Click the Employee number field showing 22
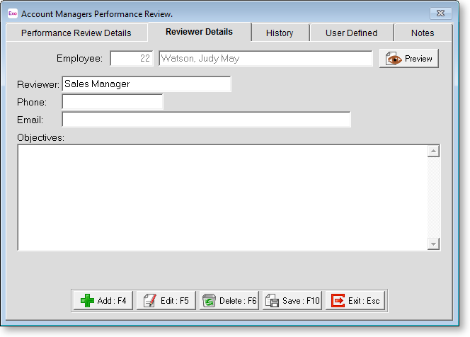Image resolution: width=470 pixels, height=337 pixels. (132, 59)
